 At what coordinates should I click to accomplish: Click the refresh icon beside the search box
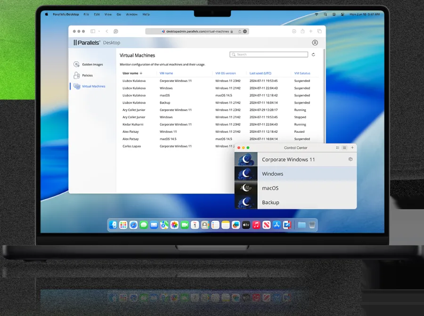(x=313, y=55)
